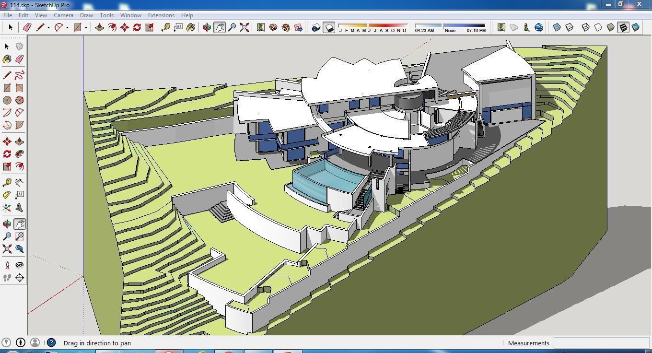Open the File menu

(x=8, y=15)
